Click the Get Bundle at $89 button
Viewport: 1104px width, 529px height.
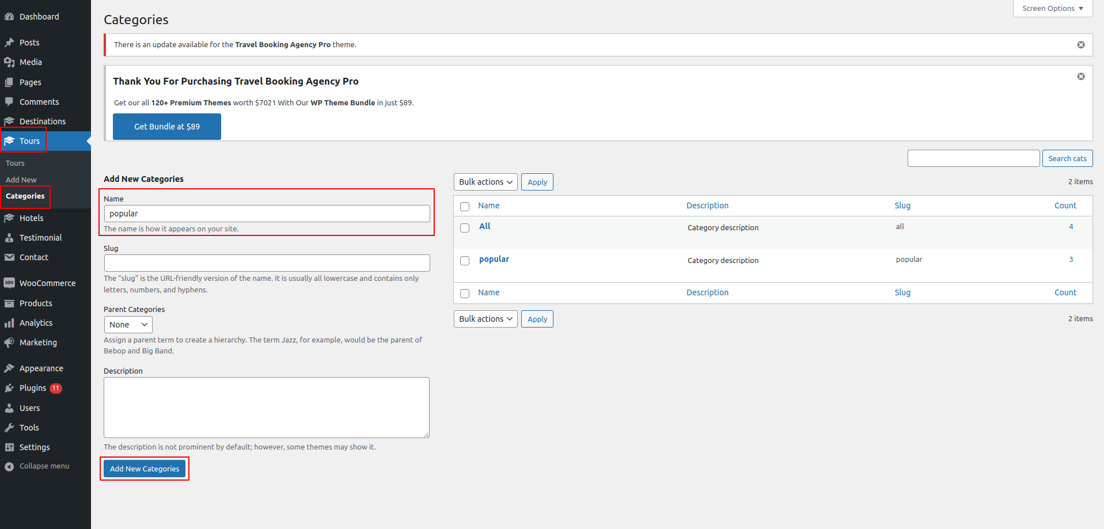tap(167, 127)
